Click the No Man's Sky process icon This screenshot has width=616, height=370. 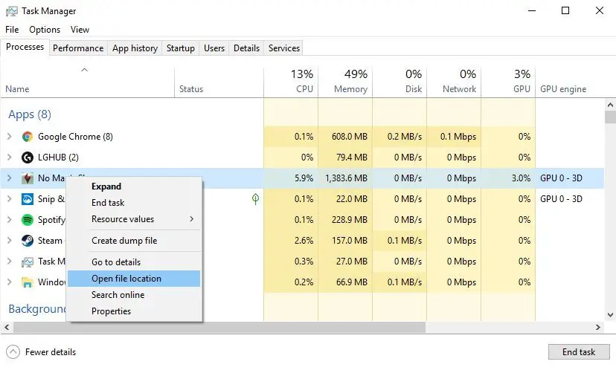(28, 178)
